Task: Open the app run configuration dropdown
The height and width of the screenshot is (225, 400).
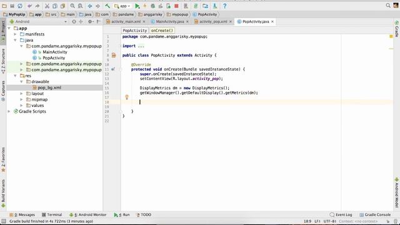Action: tap(122, 6)
